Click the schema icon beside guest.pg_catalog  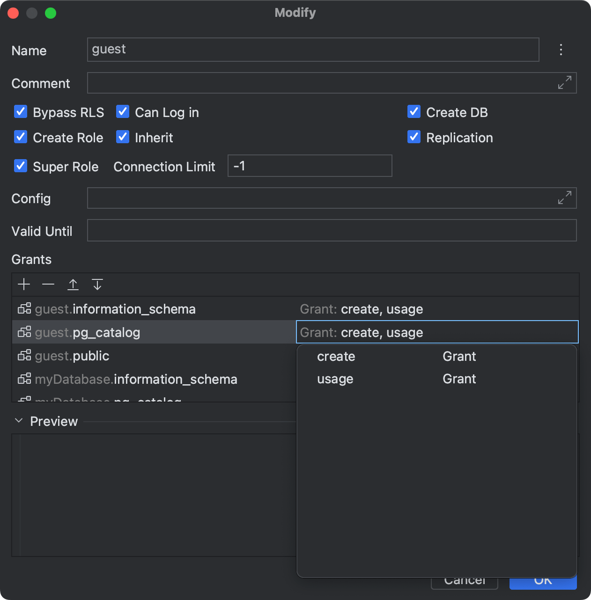24,332
